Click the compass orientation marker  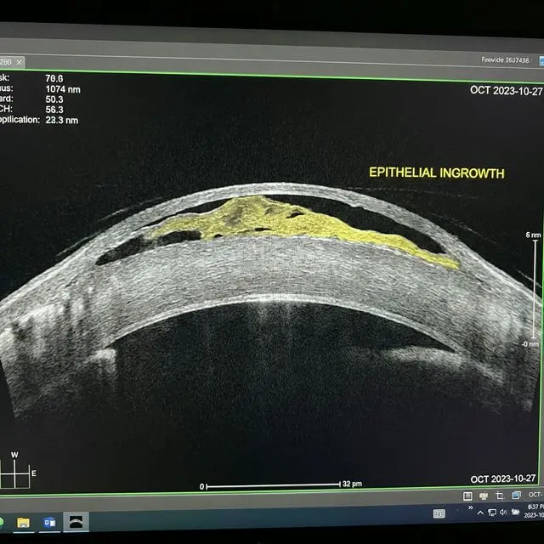[14, 469]
